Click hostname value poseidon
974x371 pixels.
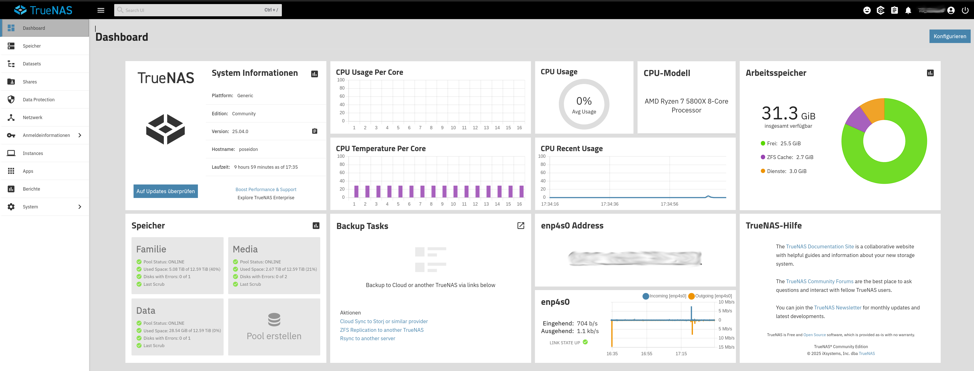tap(249, 149)
